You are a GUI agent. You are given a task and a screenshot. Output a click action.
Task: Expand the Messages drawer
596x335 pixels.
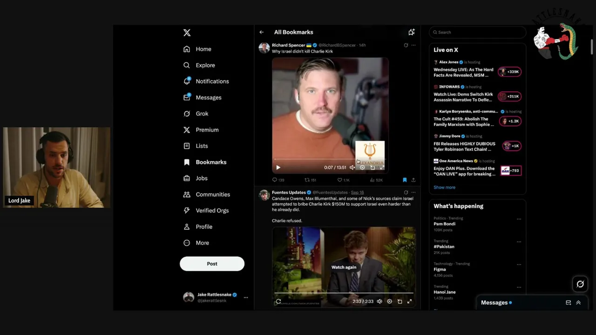click(578, 302)
